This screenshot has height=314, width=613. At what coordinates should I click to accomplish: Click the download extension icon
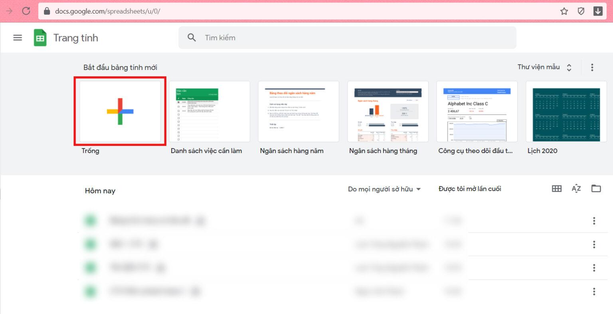pos(598,11)
